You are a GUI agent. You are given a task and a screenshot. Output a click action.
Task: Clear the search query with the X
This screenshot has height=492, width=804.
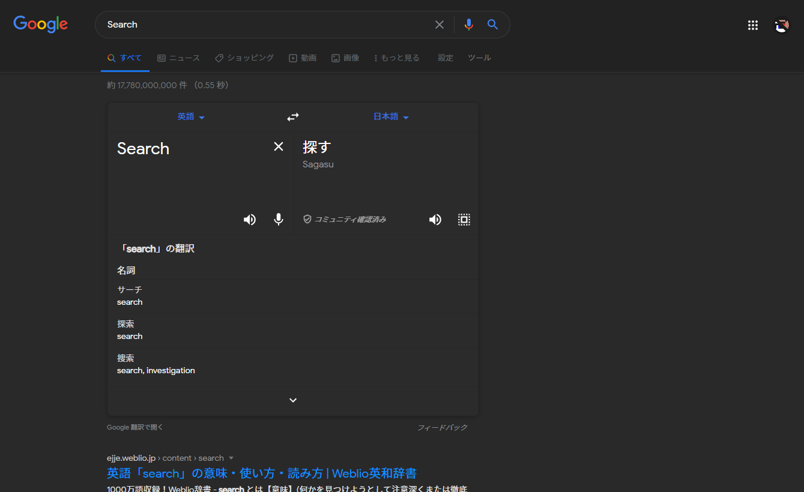click(439, 25)
